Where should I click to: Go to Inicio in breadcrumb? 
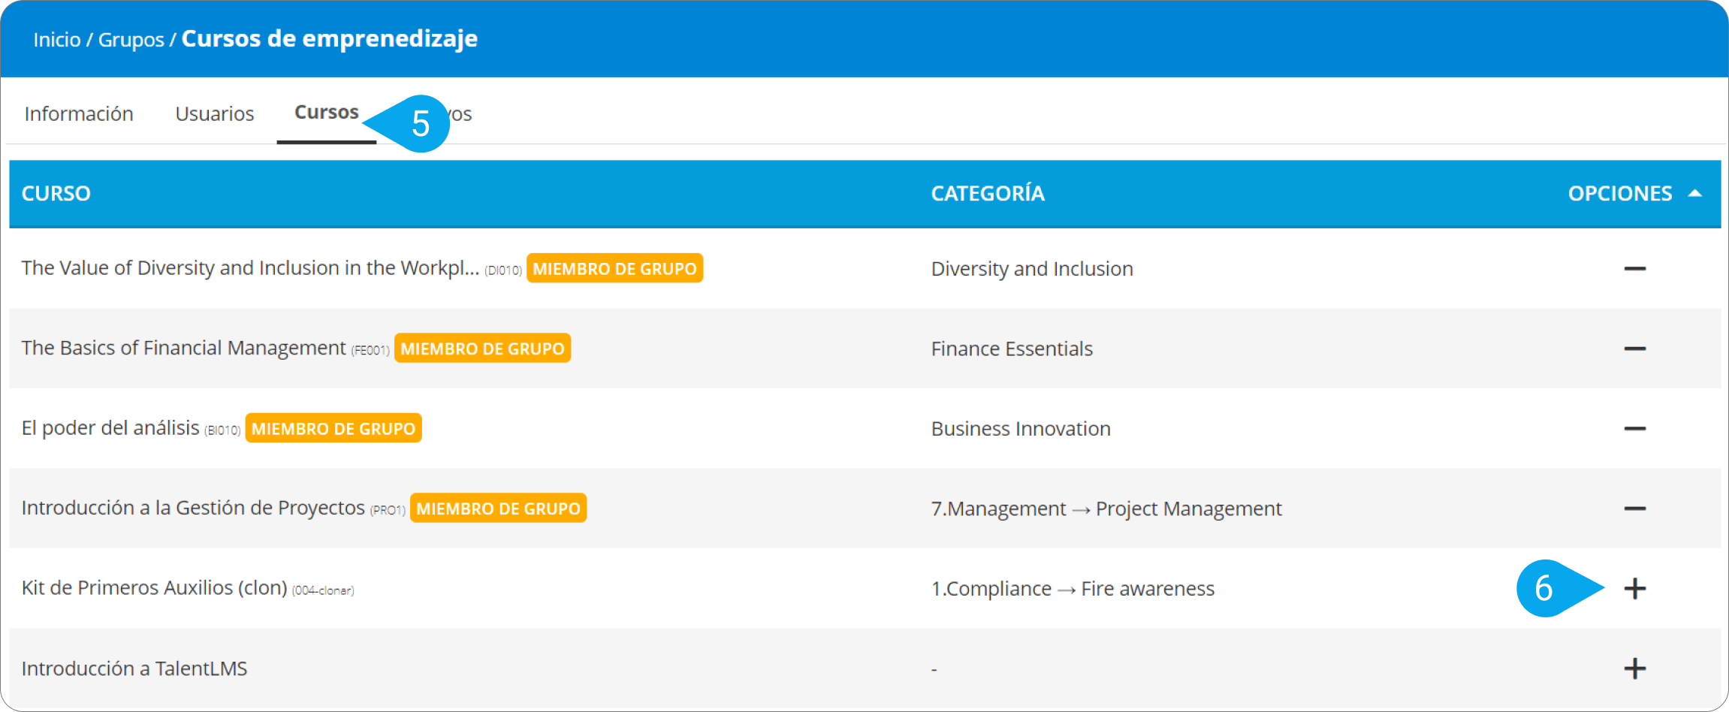click(57, 40)
